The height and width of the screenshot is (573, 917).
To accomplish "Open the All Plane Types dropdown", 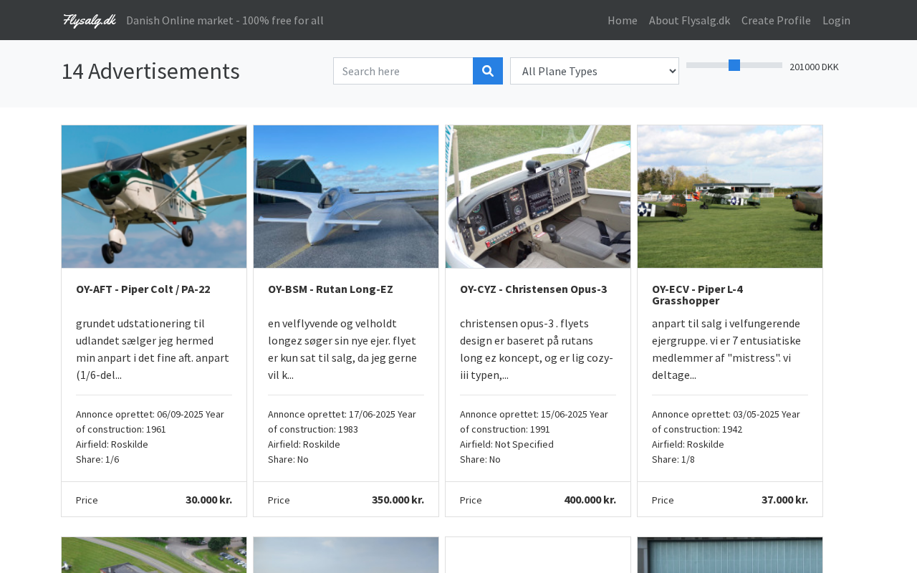I will (594, 71).
